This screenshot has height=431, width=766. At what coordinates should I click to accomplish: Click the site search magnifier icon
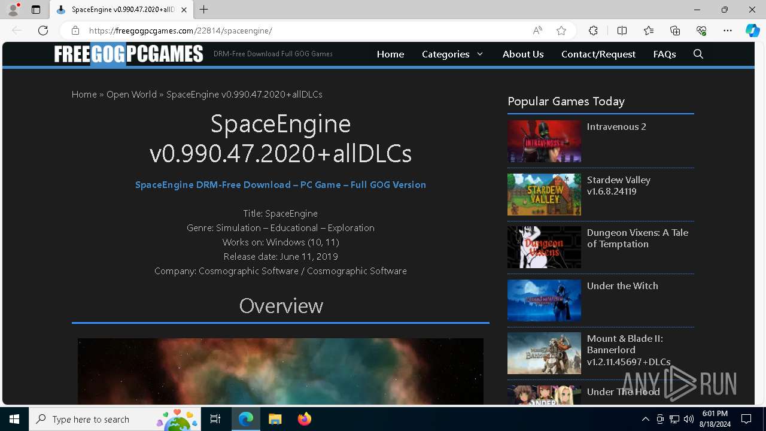click(x=698, y=54)
